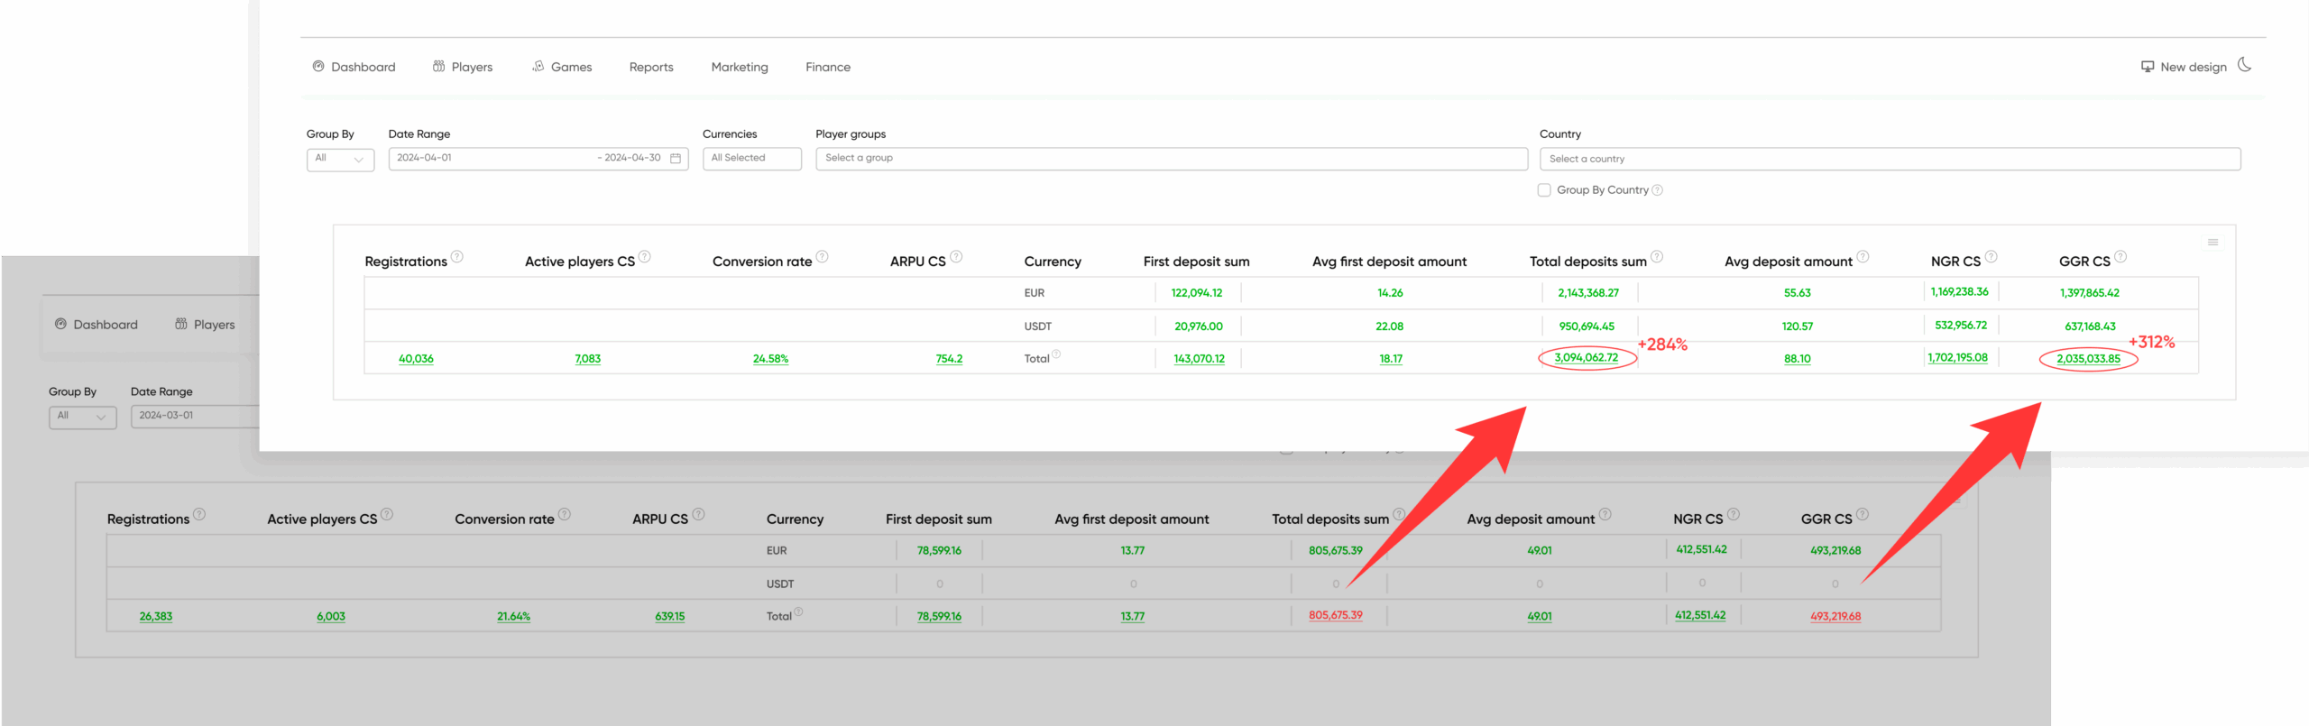Image resolution: width=2309 pixels, height=726 pixels.
Task: Click the Conversion rate info icon
Action: [x=822, y=257]
